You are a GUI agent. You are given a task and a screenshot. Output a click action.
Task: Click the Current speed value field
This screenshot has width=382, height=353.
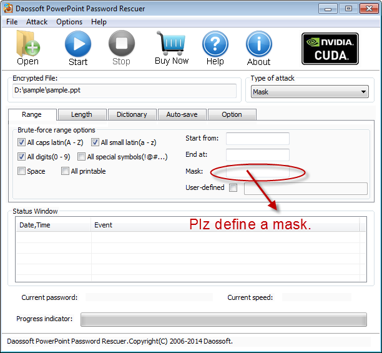click(x=316, y=297)
